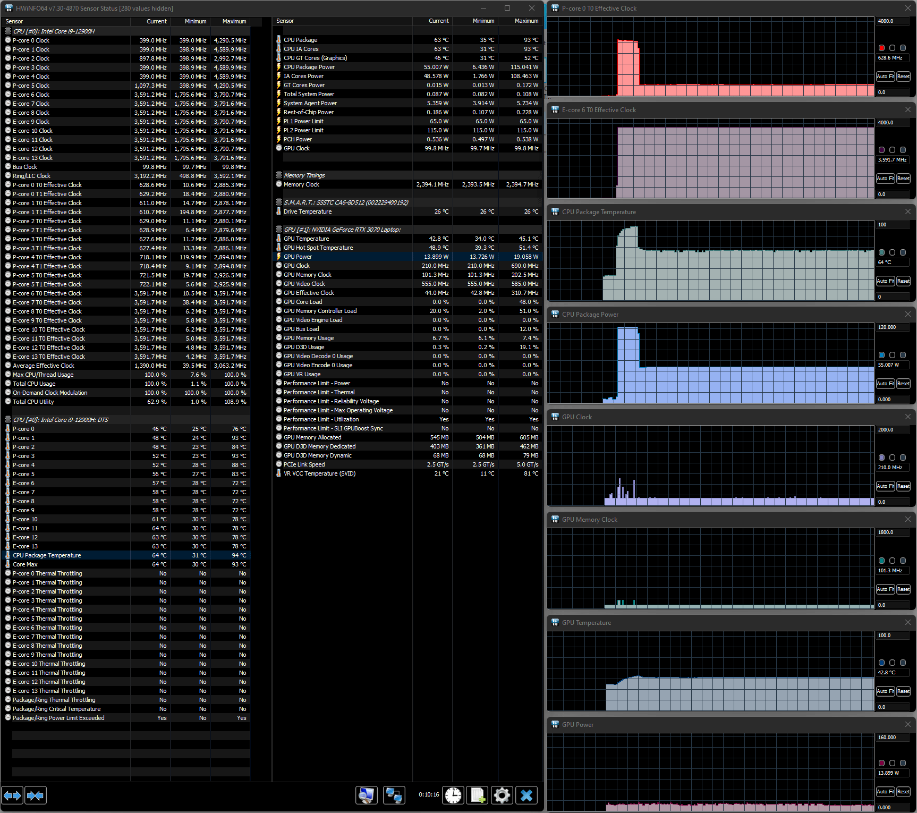
Task: Click the monitor with magnifier toolbar icon
Action: (367, 795)
